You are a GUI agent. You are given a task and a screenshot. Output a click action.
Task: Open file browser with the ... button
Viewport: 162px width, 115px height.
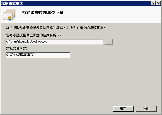coord(109,42)
